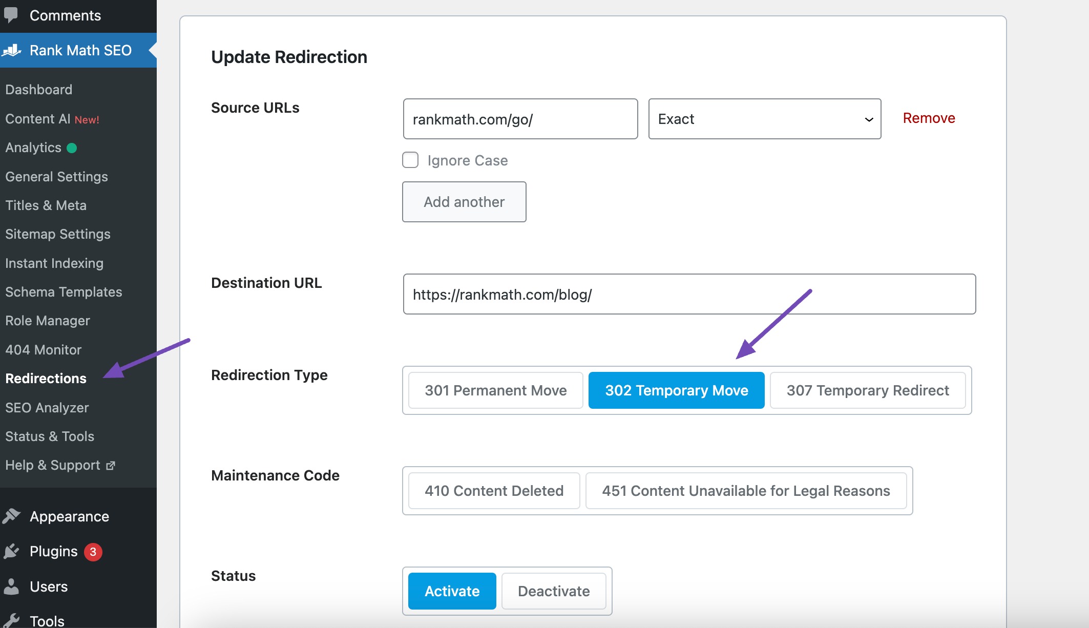This screenshot has height=628, width=1089.
Task: Open Sitemap Settings
Action: [x=58, y=234]
